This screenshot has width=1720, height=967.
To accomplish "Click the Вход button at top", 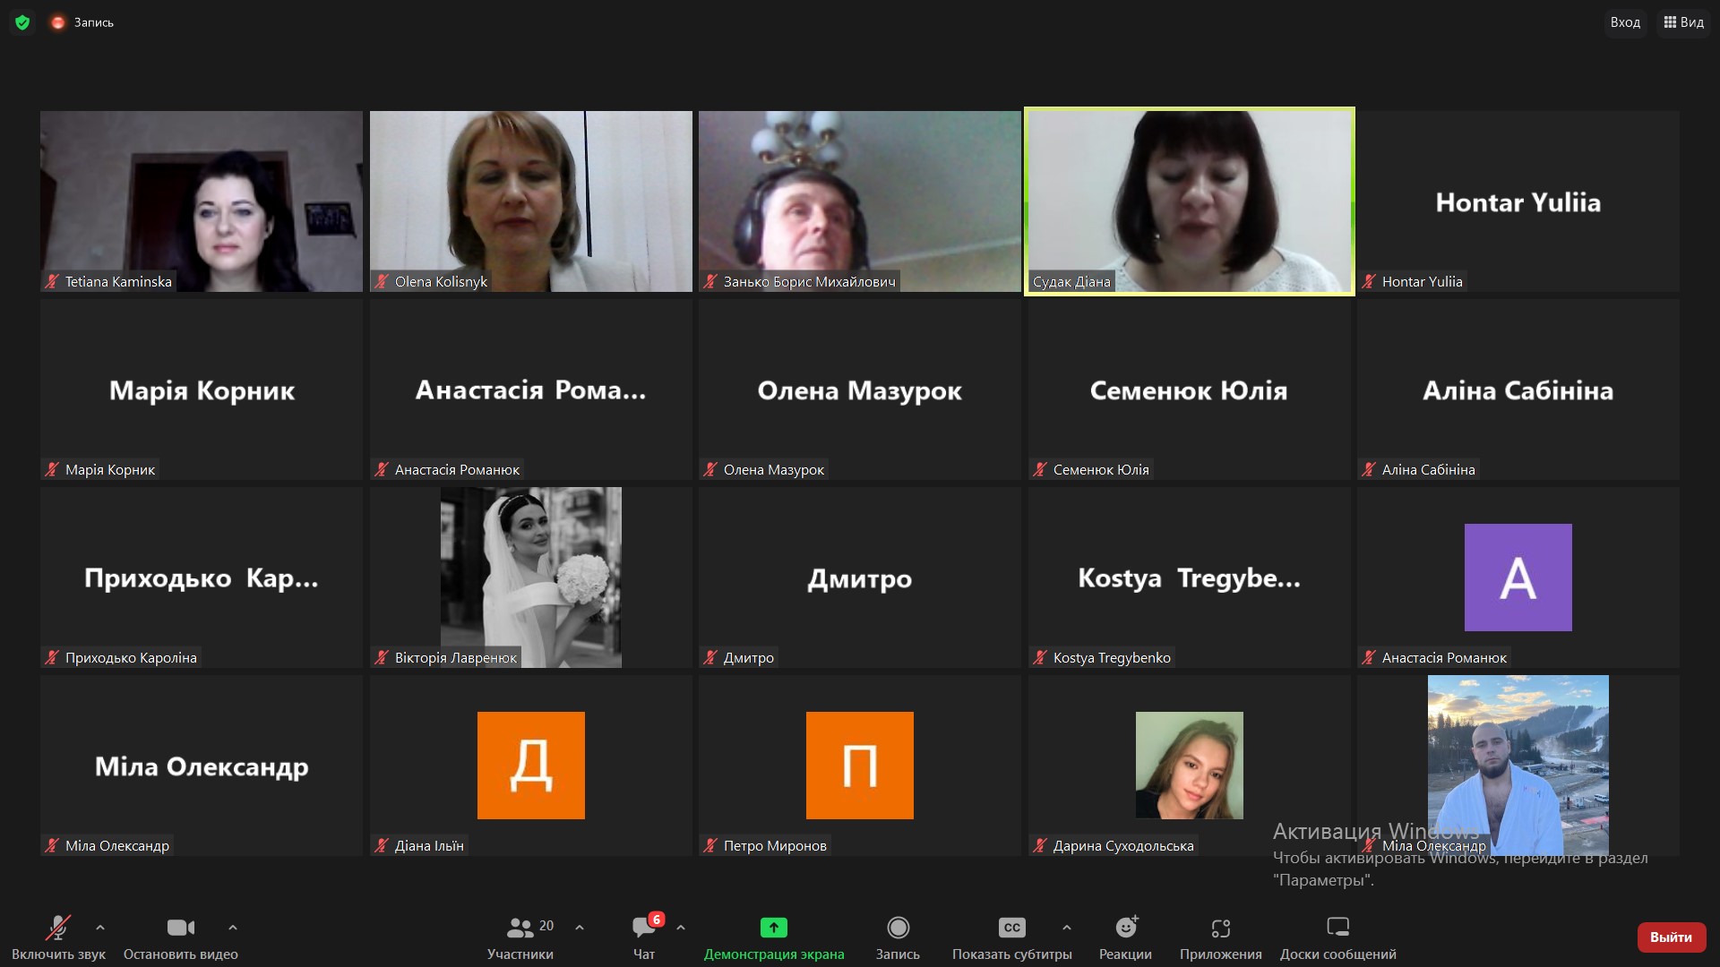I will pyautogui.click(x=1625, y=22).
